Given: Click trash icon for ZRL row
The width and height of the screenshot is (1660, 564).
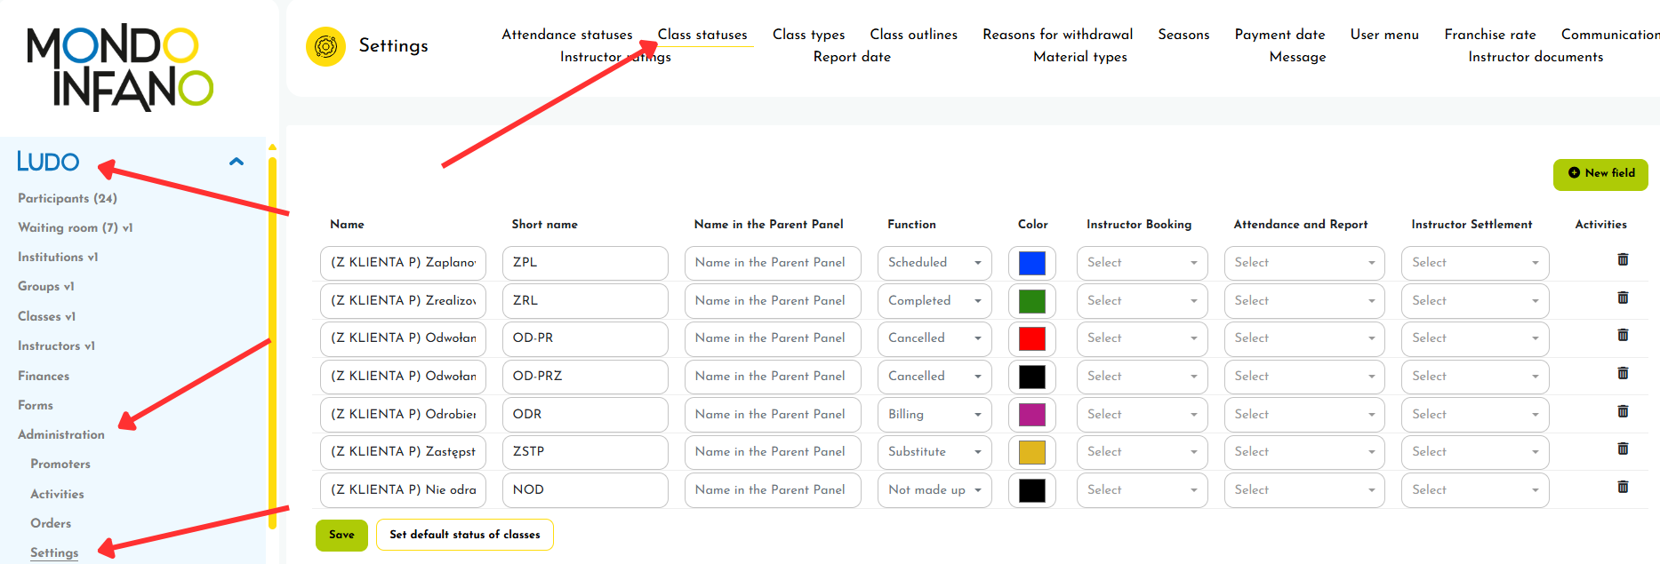Looking at the screenshot, I should 1622,298.
